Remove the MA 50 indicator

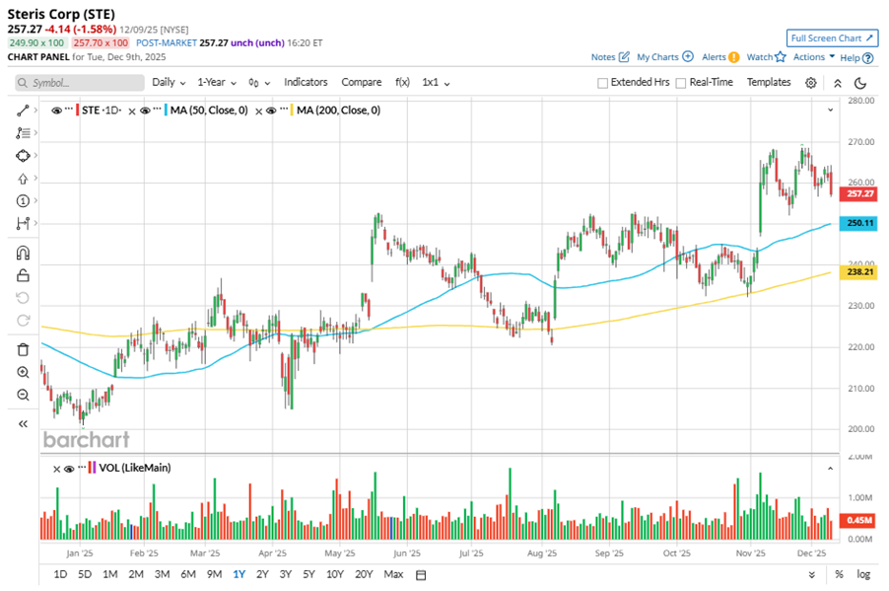131,111
